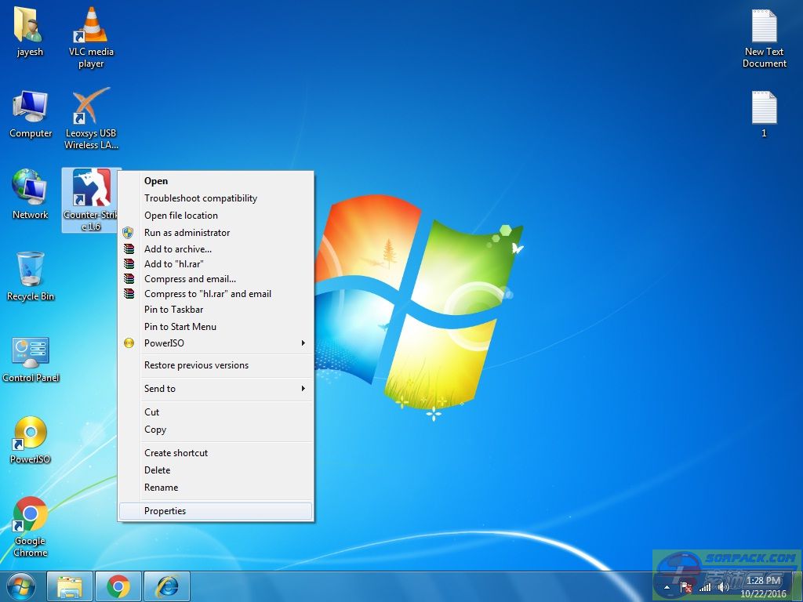Launch Internet Explorer from the taskbar

(x=166, y=586)
